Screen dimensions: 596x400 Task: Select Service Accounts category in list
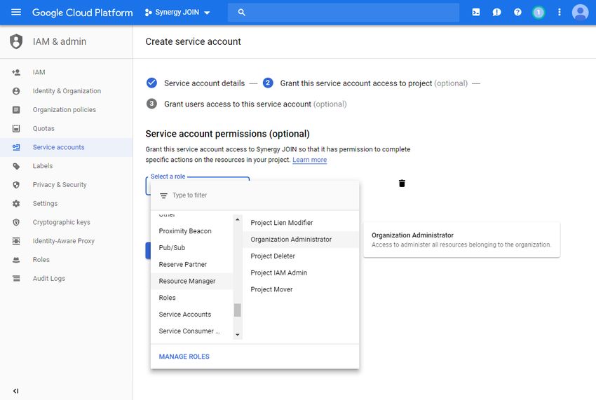click(192, 315)
